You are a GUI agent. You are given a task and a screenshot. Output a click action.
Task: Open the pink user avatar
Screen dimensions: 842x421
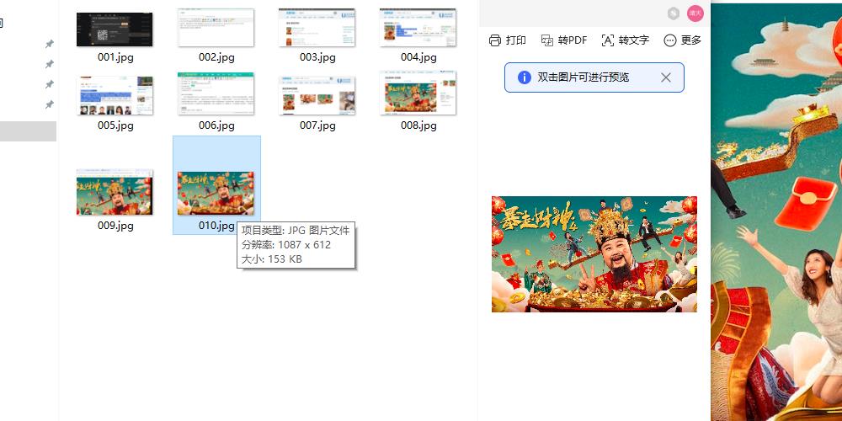click(695, 13)
